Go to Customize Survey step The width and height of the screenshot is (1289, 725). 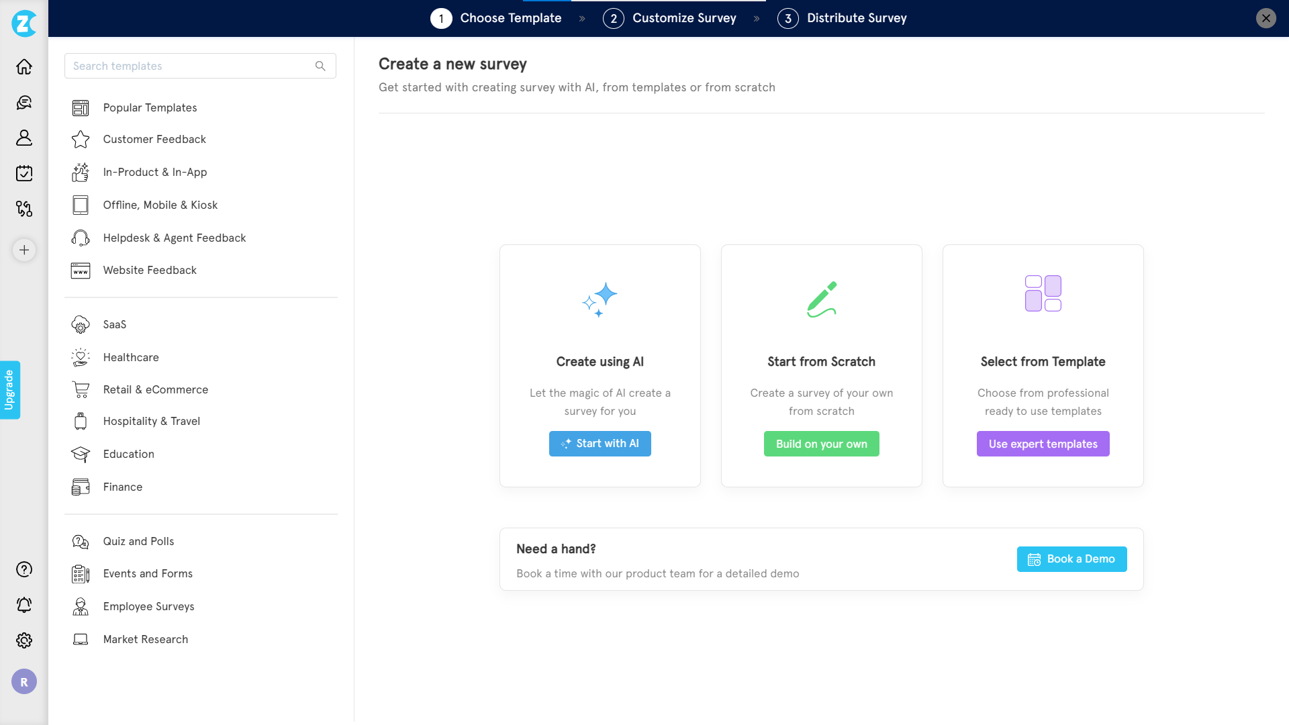pyautogui.click(x=683, y=18)
